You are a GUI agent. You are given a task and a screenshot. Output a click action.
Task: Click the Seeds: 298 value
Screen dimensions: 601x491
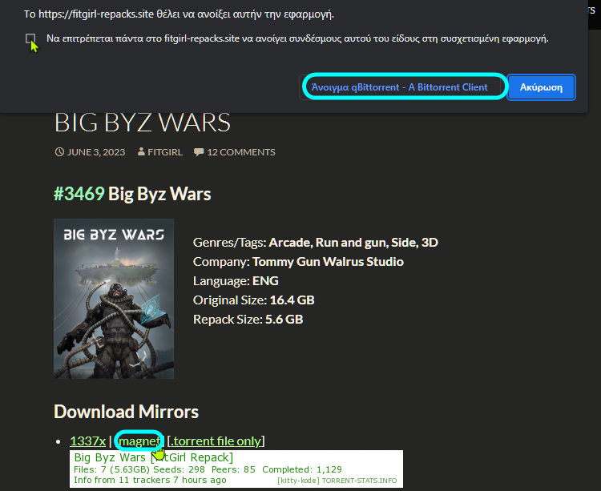click(179, 469)
